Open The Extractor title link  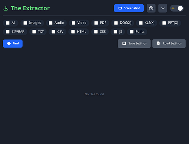click(x=30, y=8)
